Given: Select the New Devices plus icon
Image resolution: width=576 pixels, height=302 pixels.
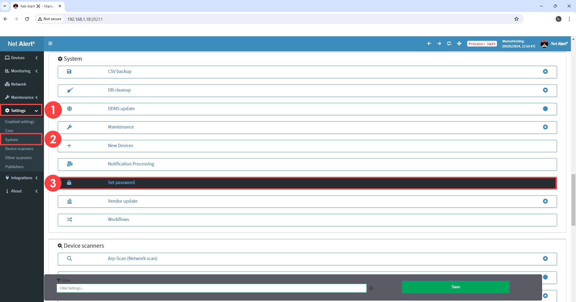Looking at the screenshot, I should 69,146.
